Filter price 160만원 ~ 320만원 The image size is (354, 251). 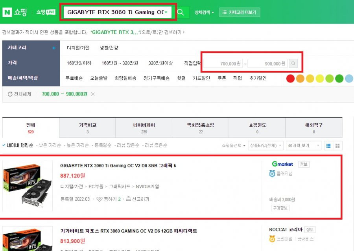click(120, 63)
